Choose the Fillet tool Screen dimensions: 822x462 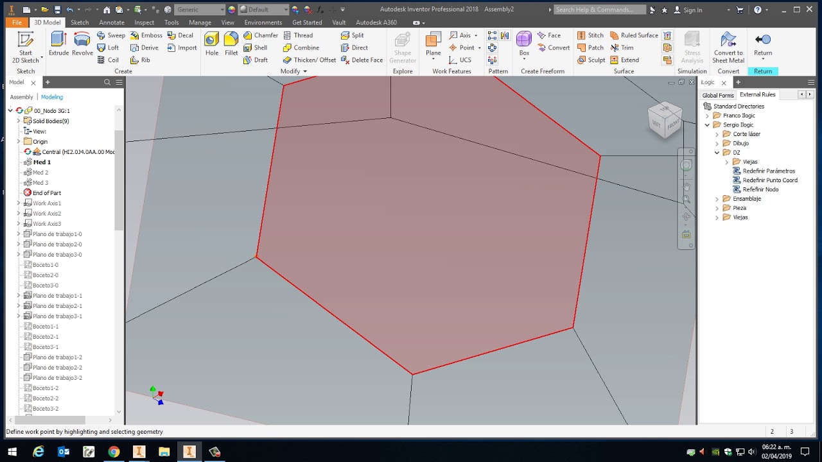tap(231, 44)
